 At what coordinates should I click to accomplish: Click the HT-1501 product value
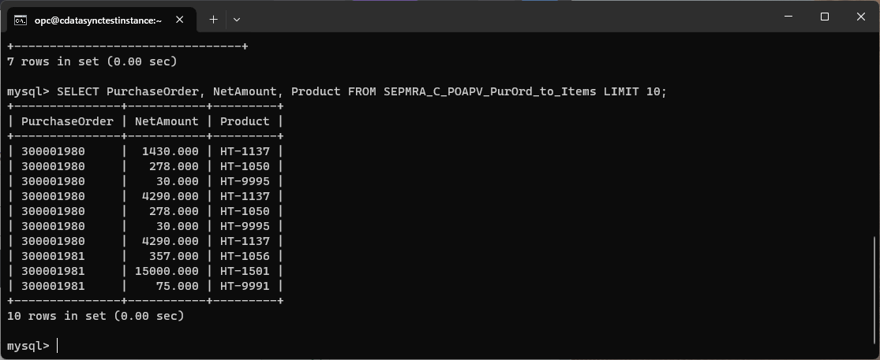[x=245, y=271]
